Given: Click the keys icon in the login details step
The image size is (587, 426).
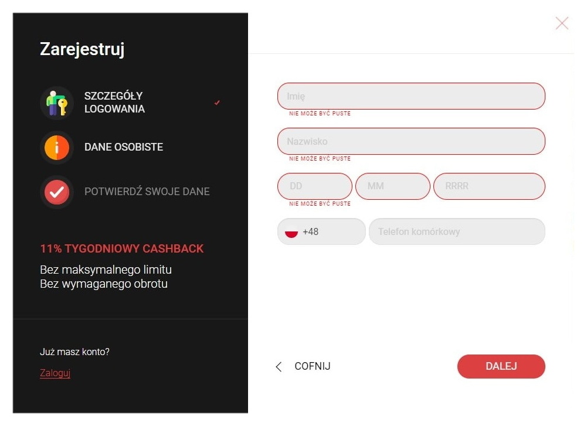Looking at the screenshot, I should click(56, 102).
